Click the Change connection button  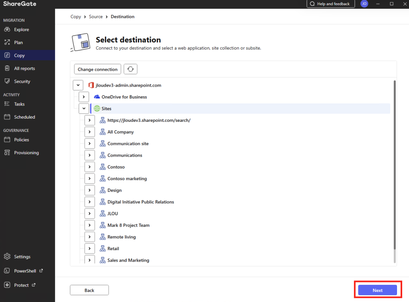pos(97,69)
